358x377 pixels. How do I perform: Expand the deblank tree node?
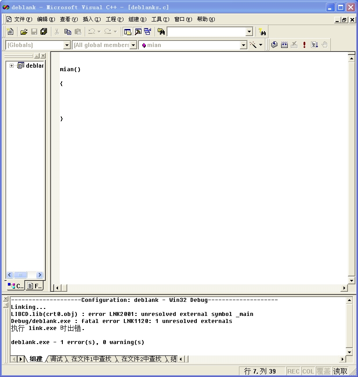tap(11, 65)
